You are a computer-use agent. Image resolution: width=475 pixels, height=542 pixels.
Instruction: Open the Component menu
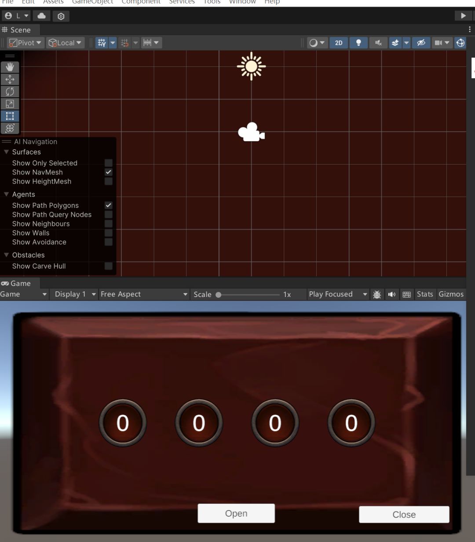click(141, 2)
